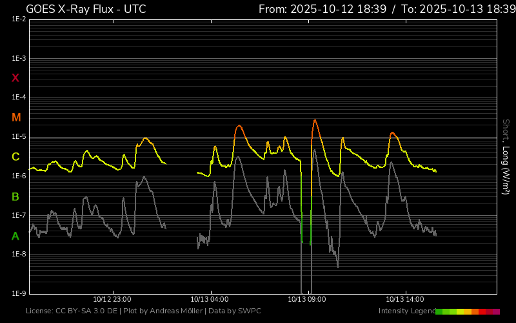This screenshot has height=323, width=516.
Task: Click the 1E-5 y-axis tick label
Action: 19,137
